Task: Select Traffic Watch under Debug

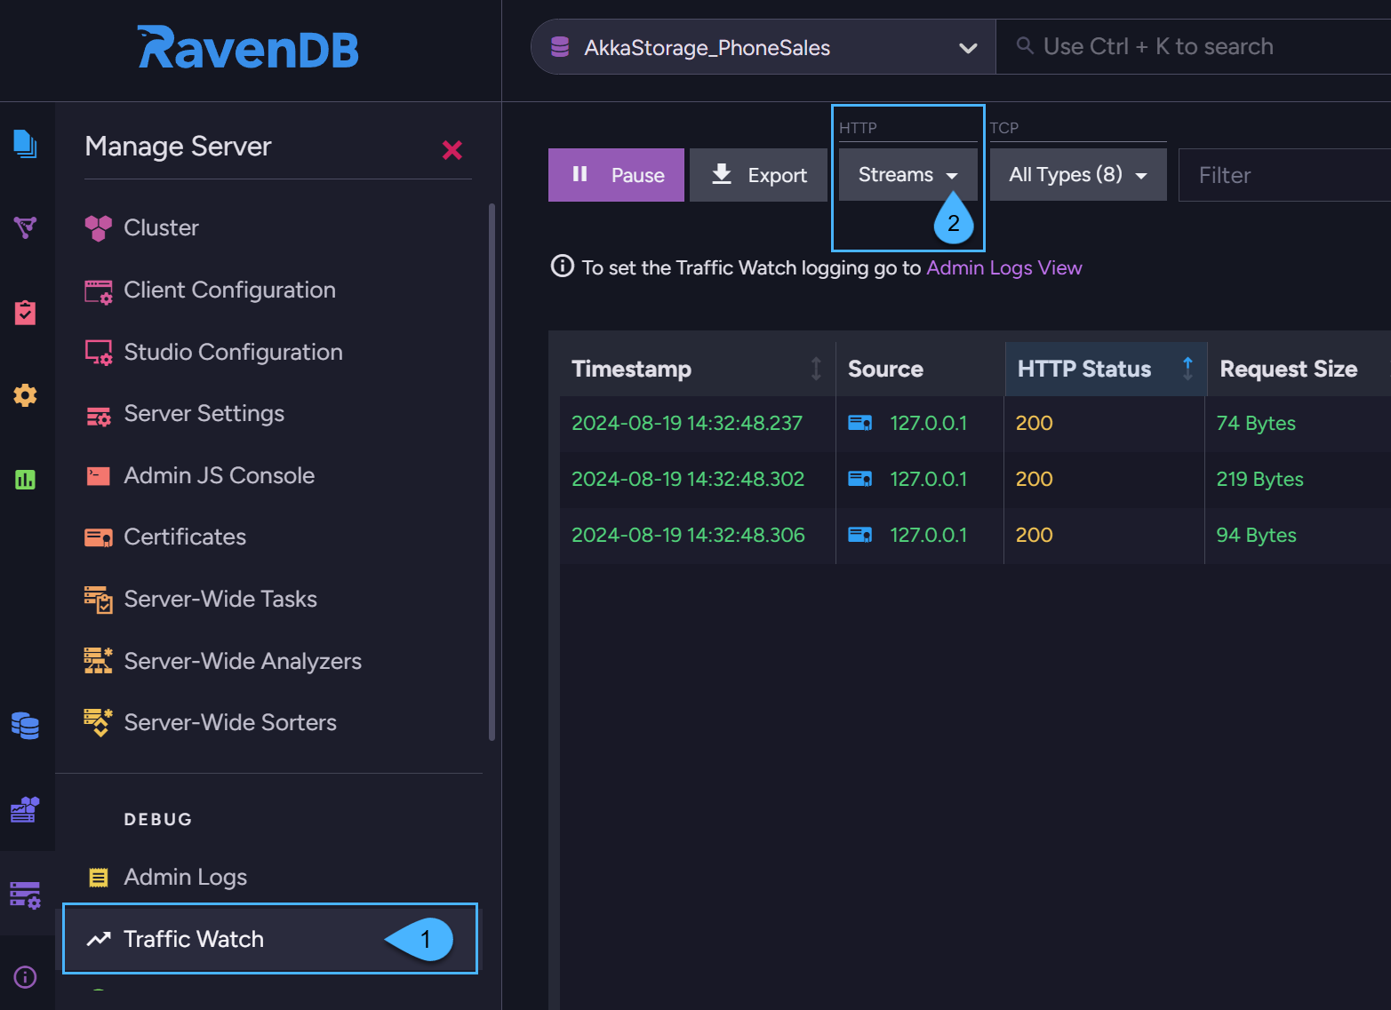Action: coord(270,939)
